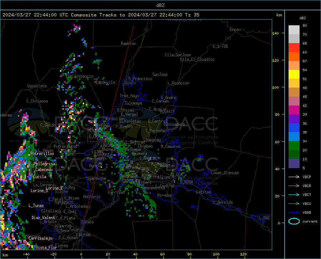Click the 'L_Tunas' label

point(36,206)
